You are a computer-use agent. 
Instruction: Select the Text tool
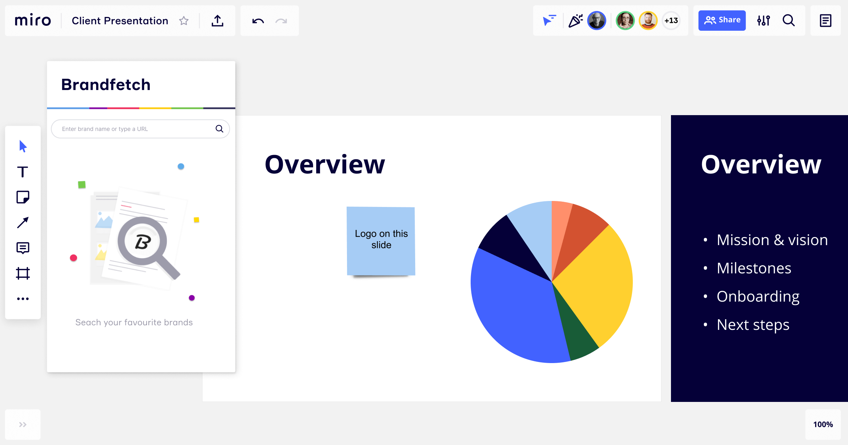[x=23, y=172]
